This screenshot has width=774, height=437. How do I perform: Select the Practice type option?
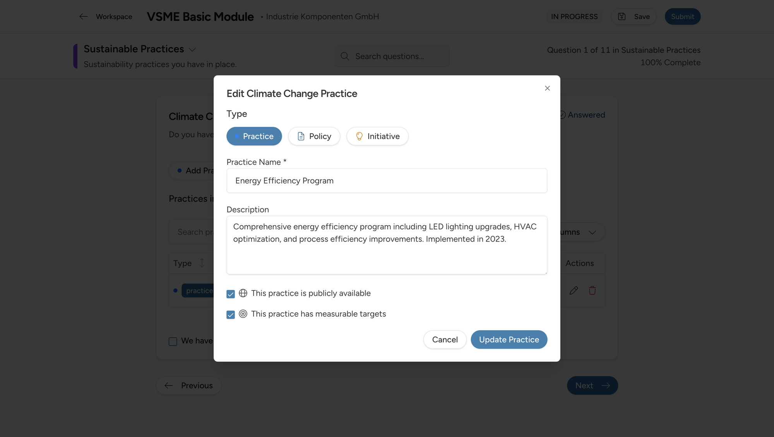(x=254, y=136)
